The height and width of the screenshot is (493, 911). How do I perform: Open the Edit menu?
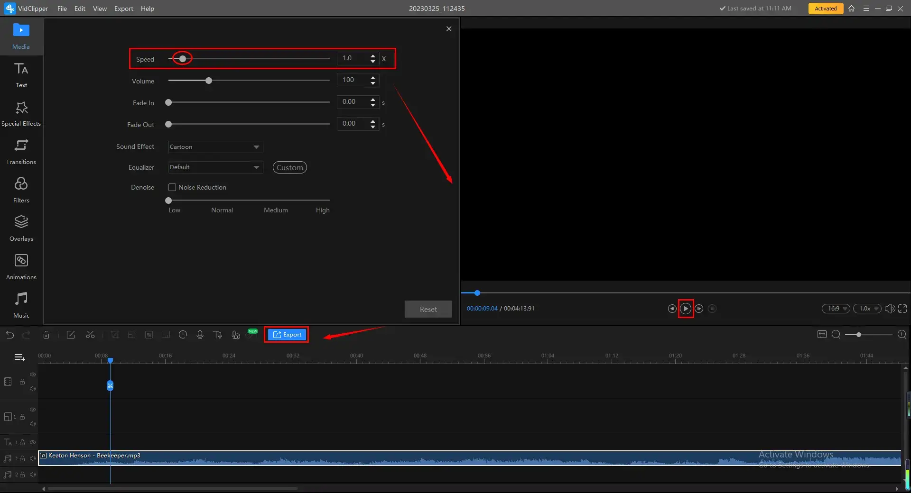(x=80, y=9)
